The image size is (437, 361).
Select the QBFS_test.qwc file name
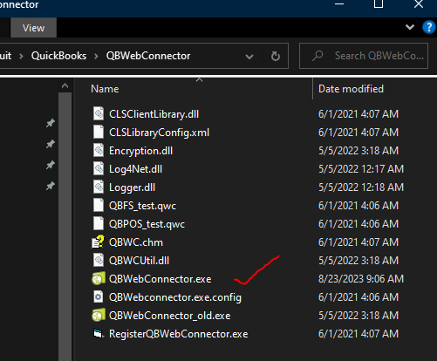[142, 206]
